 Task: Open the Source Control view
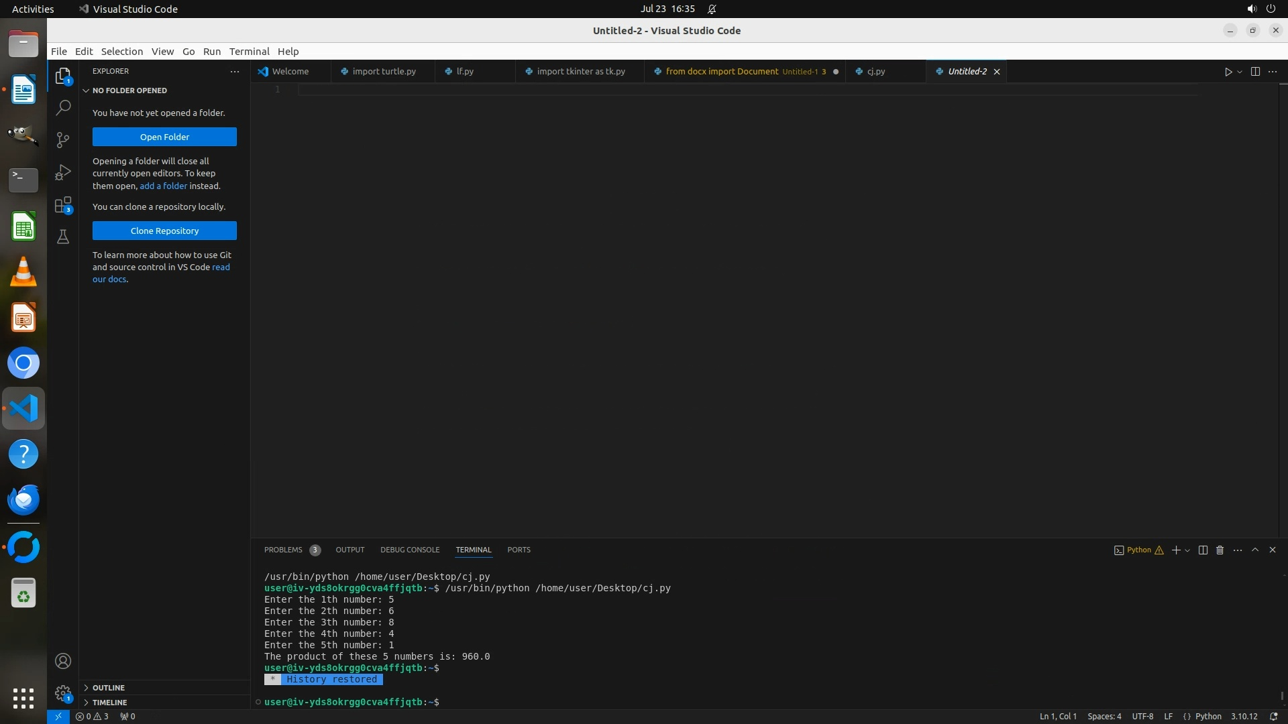[x=63, y=139]
